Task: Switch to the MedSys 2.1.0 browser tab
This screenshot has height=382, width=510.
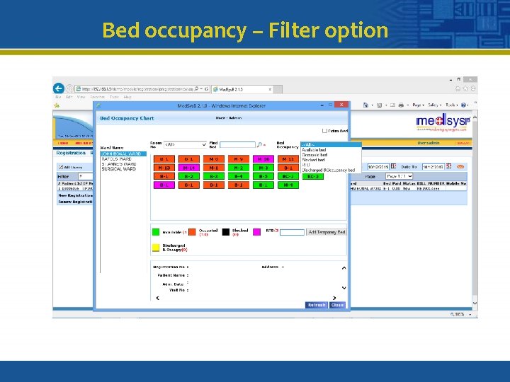Action: coord(242,89)
